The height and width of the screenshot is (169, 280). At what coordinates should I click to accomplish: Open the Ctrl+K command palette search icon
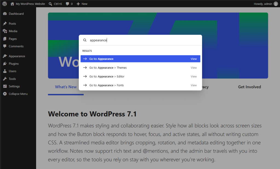(50, 4)
